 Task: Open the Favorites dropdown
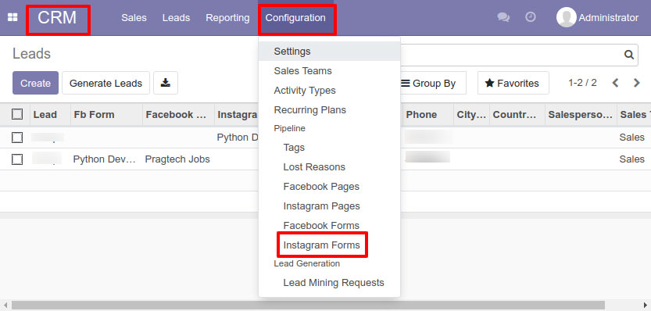(513, 83)
